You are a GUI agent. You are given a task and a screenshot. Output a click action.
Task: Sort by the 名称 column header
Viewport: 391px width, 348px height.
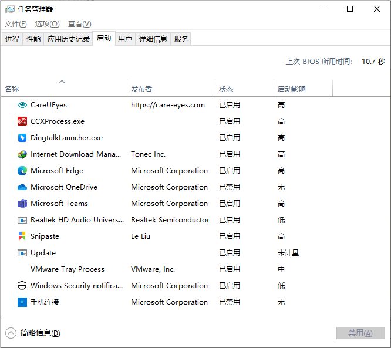point(64,89)
